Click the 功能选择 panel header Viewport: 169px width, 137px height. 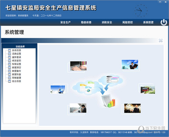20,46
